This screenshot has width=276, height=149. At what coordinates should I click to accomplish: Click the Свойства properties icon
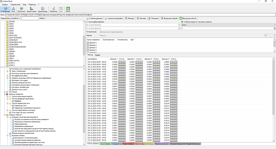point(53,10)
